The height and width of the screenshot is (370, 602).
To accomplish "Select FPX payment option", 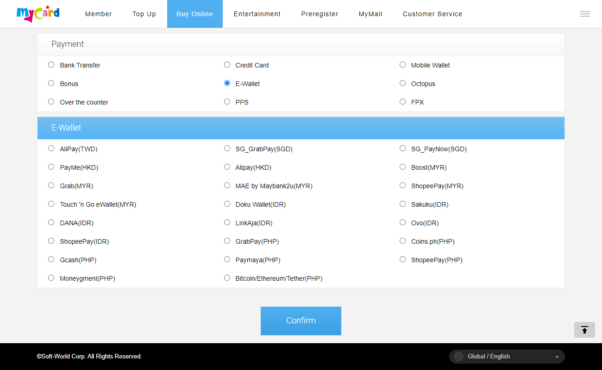I will tap(403, 102).
